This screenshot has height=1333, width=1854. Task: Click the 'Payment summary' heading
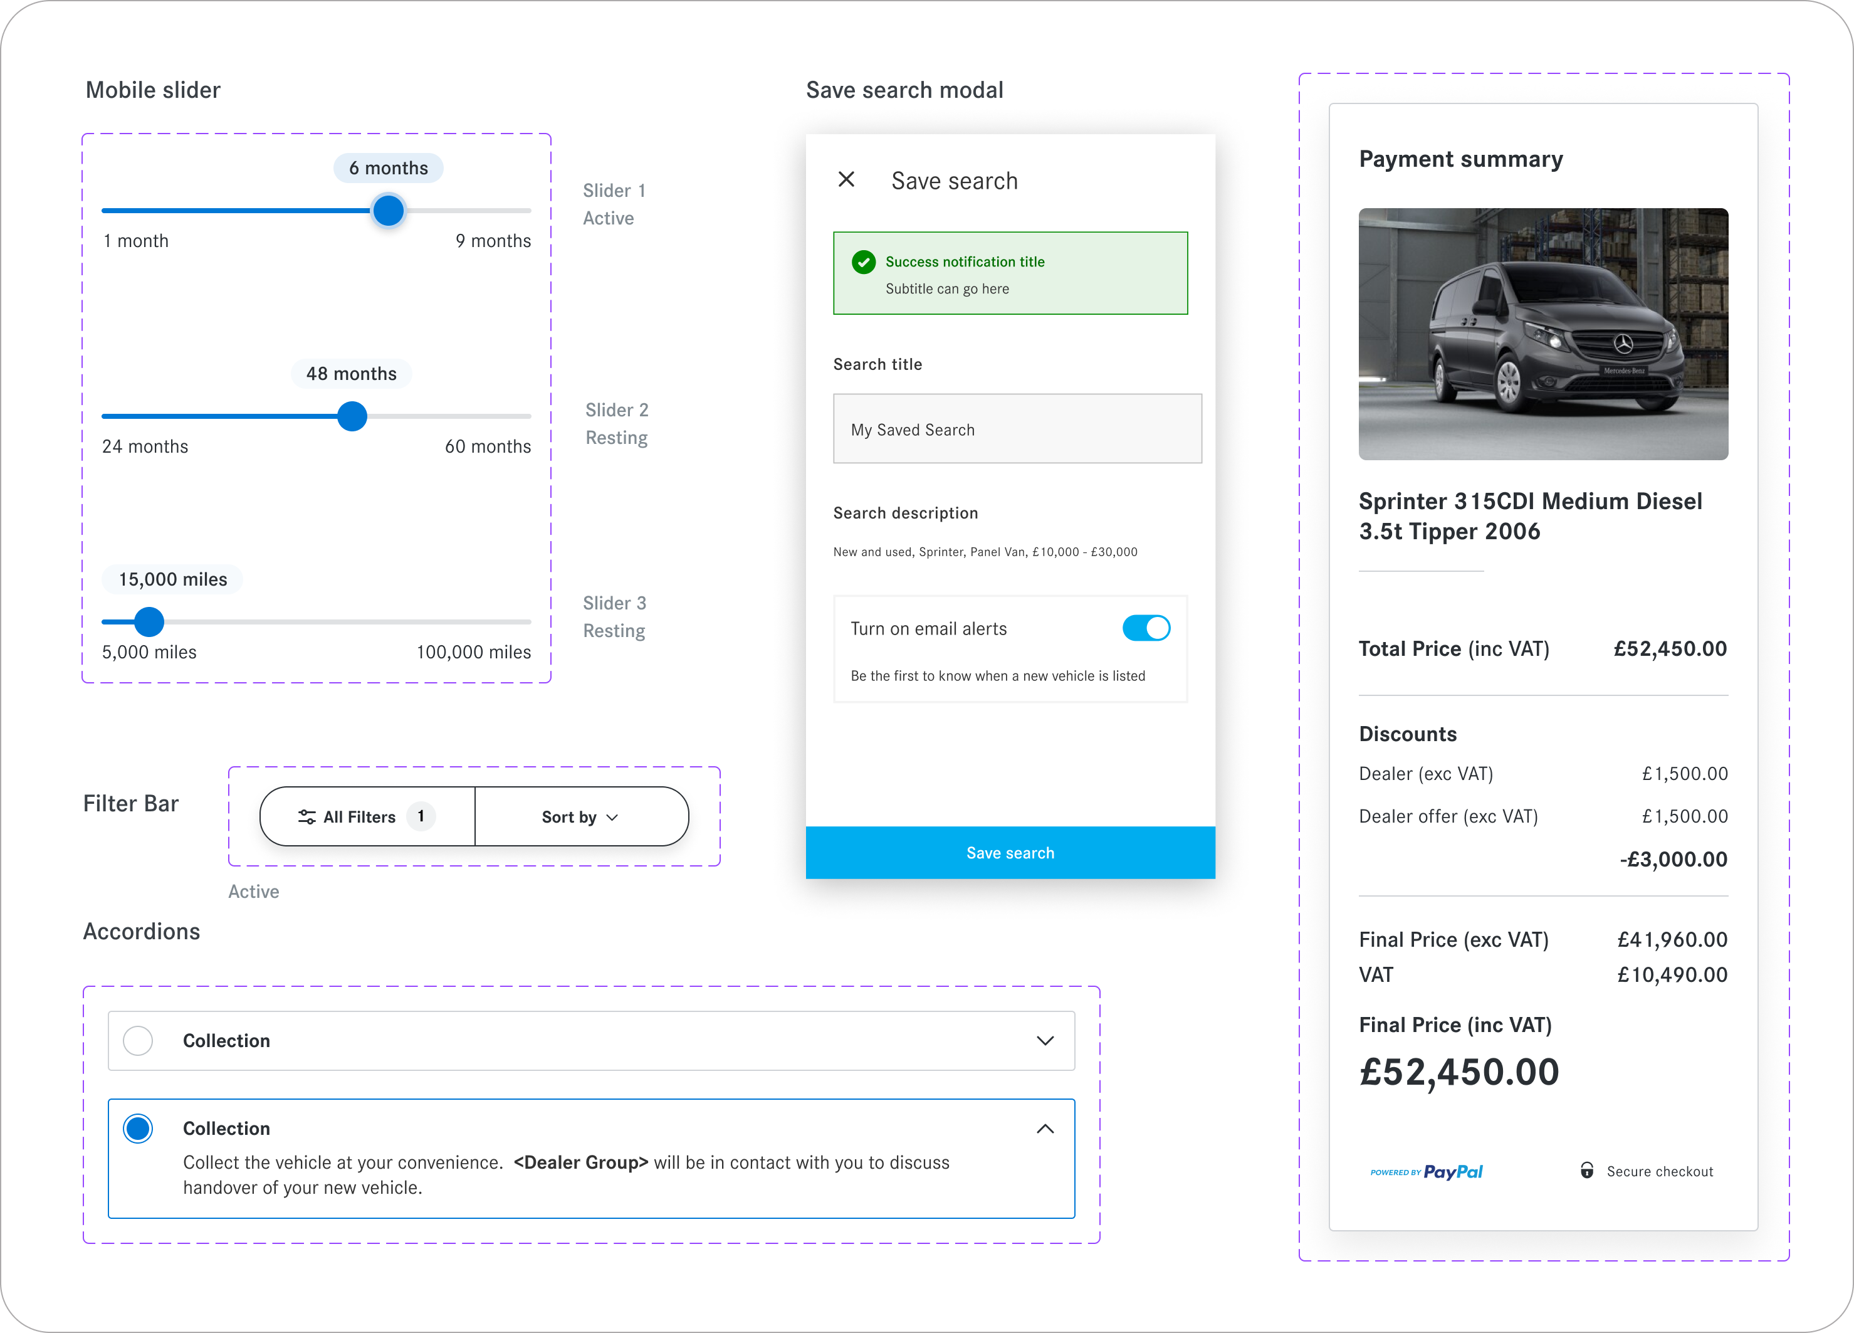[x=1461, y=159]
